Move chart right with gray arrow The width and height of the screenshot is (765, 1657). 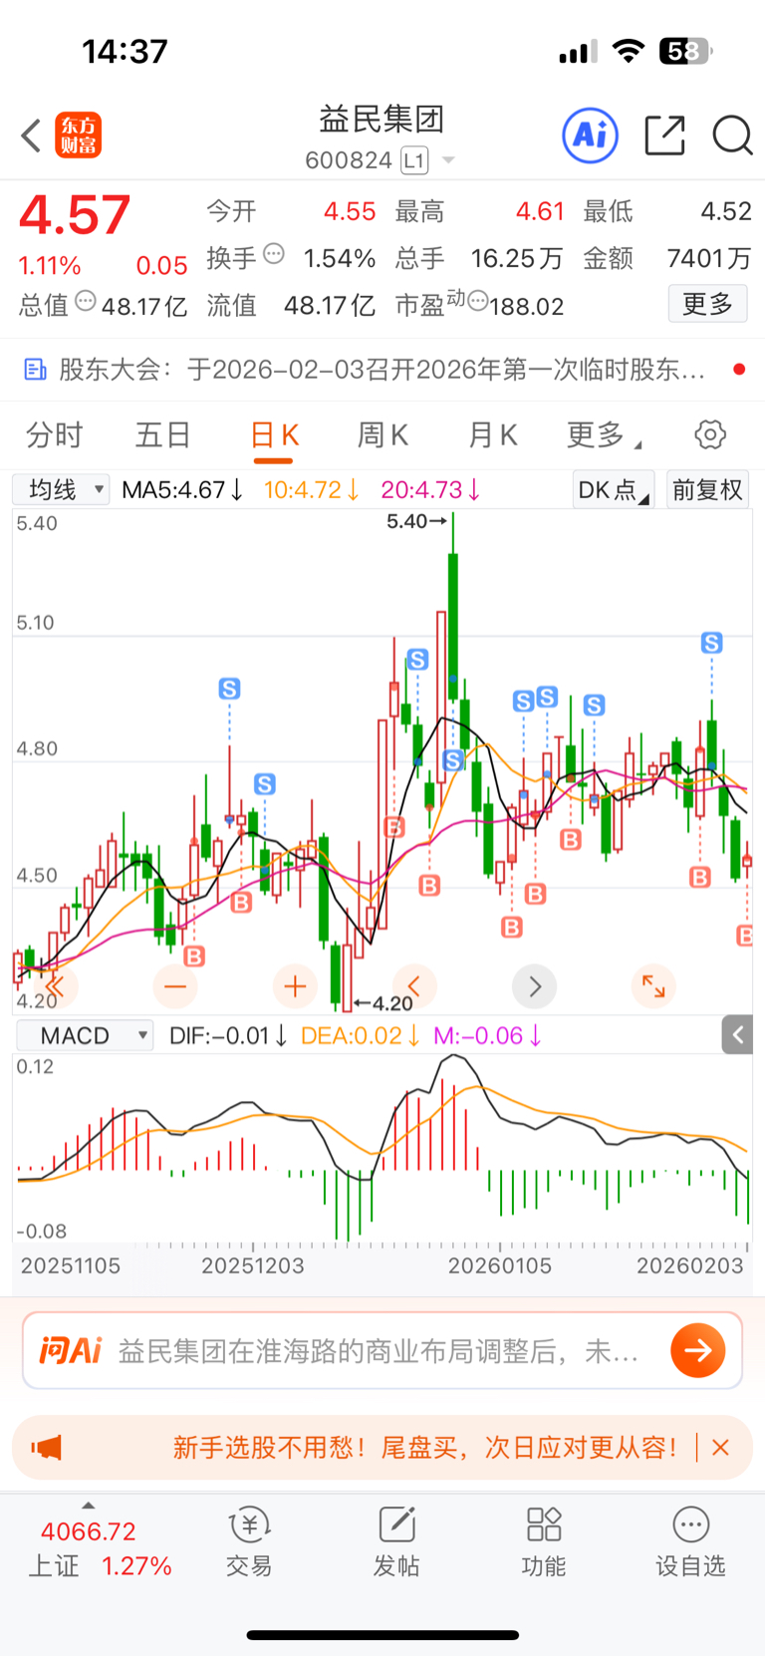click(534, 986)
